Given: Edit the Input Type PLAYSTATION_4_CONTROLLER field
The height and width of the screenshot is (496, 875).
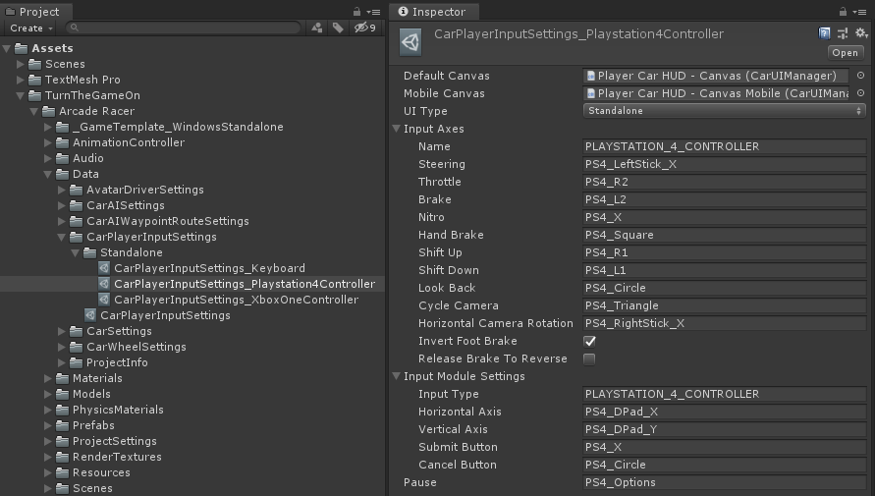Looking at the screenshot, I should 725,394.
